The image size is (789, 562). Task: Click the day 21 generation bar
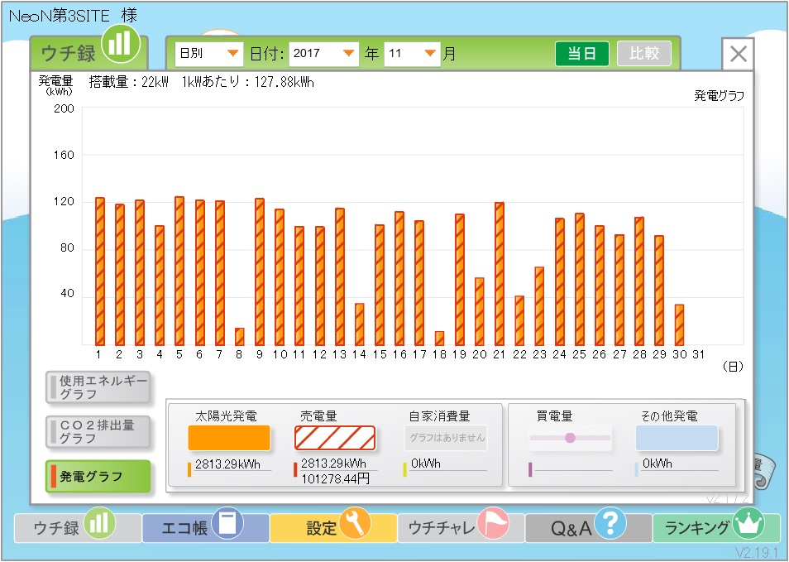pyautogui.click(x=500, y=274)
